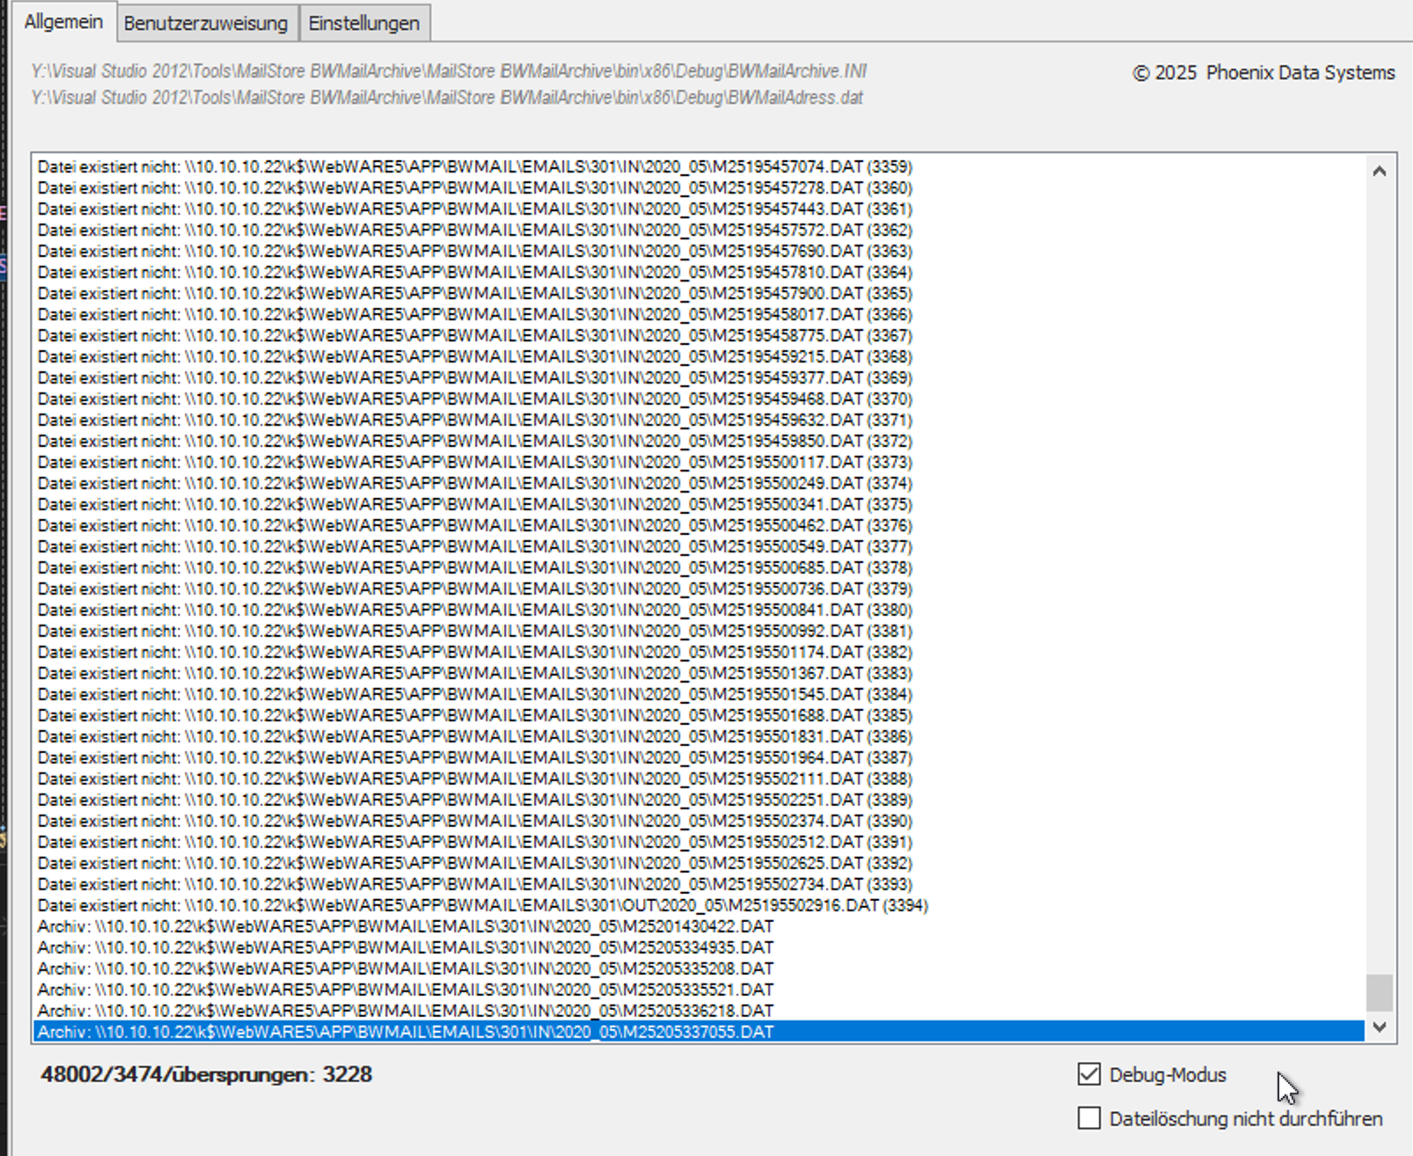Image resolution: width=1413 pixels, height=1156 pixels.
Task: Click the empty scrollbar track above the thumb
Action: (1379, 572)
